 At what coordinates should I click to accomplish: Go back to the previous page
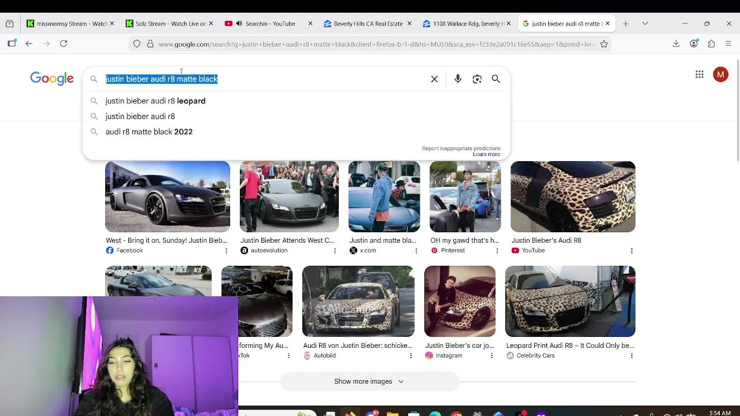click(29, 43)
